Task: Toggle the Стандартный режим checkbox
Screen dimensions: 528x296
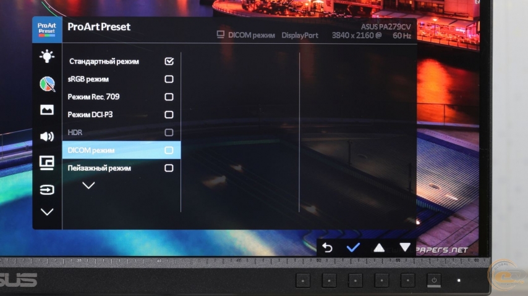Action: 169,61
